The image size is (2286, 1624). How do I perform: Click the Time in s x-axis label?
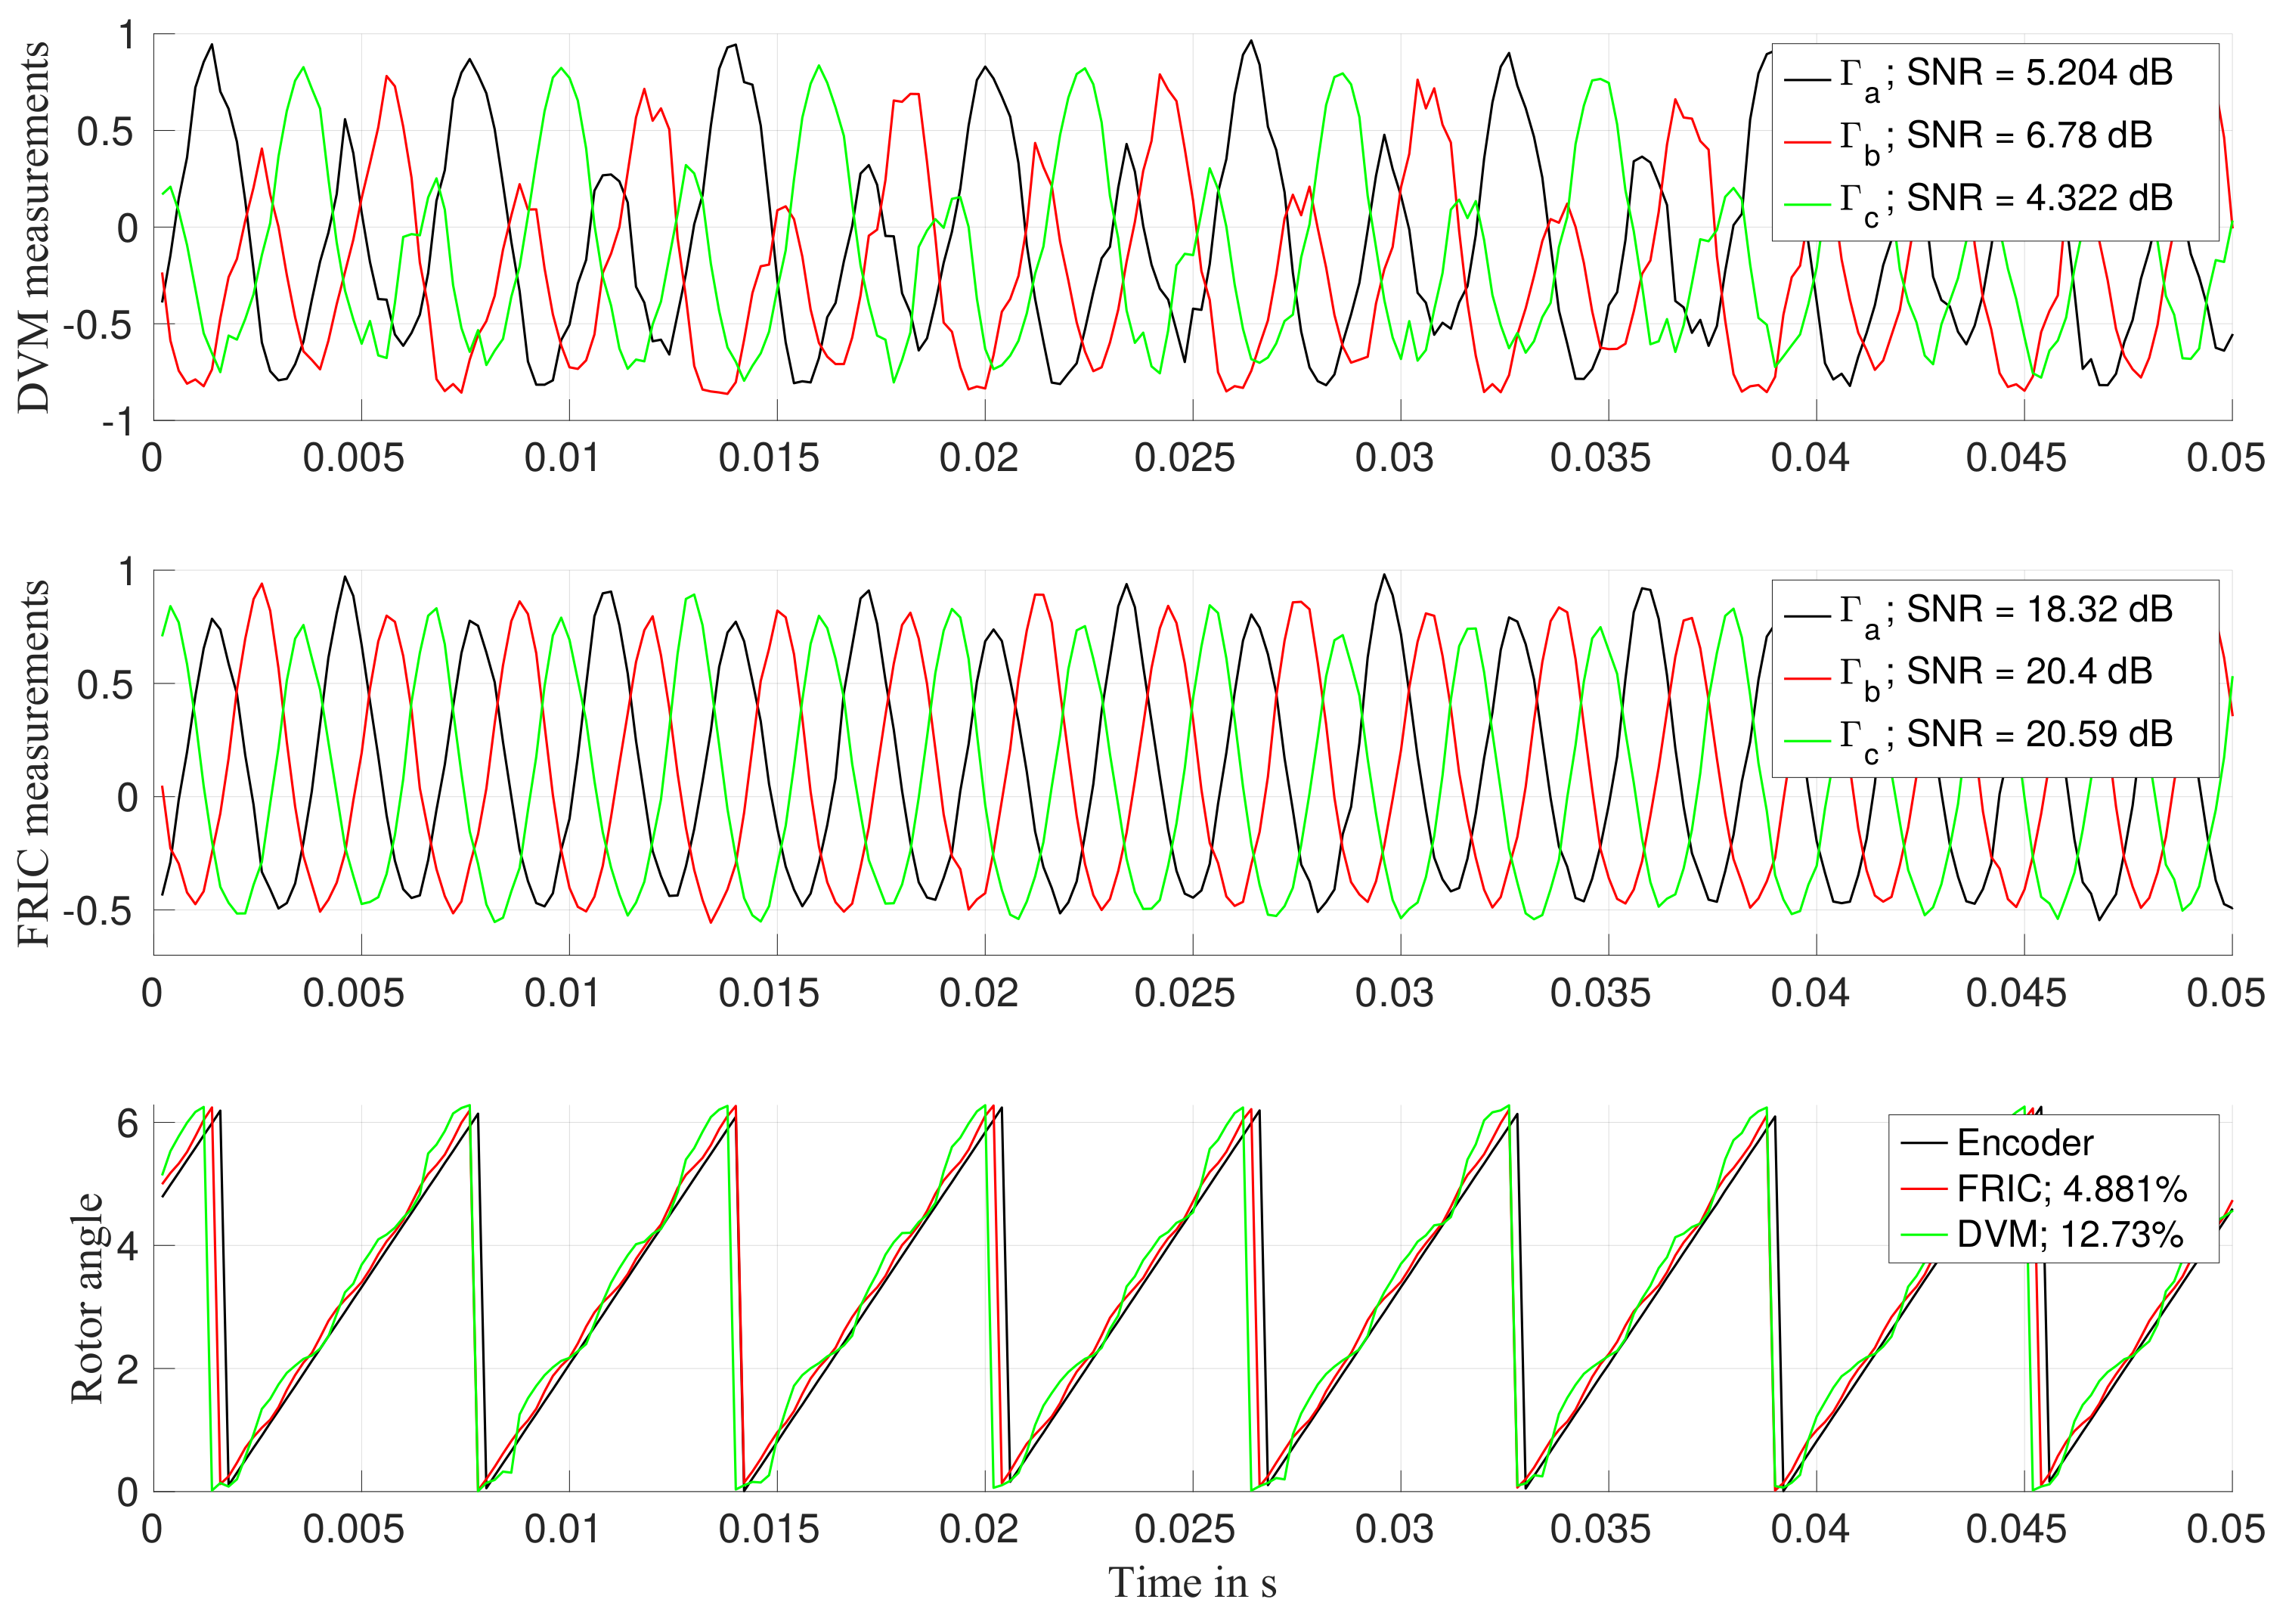1191,1583
